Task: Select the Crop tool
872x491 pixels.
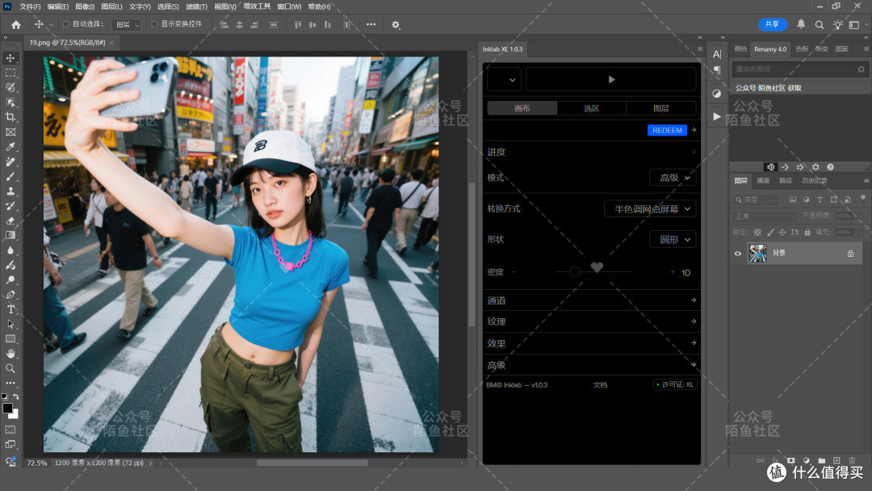Action: coord(10,117)
